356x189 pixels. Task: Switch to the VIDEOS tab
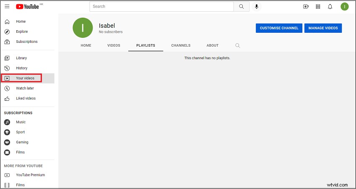click(114, 45)
